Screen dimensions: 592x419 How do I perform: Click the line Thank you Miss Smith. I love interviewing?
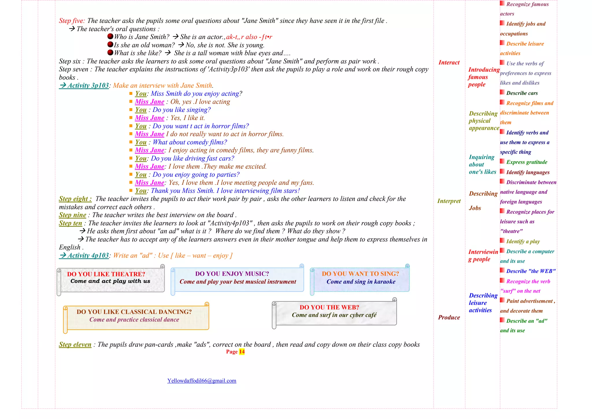point(225,191)
